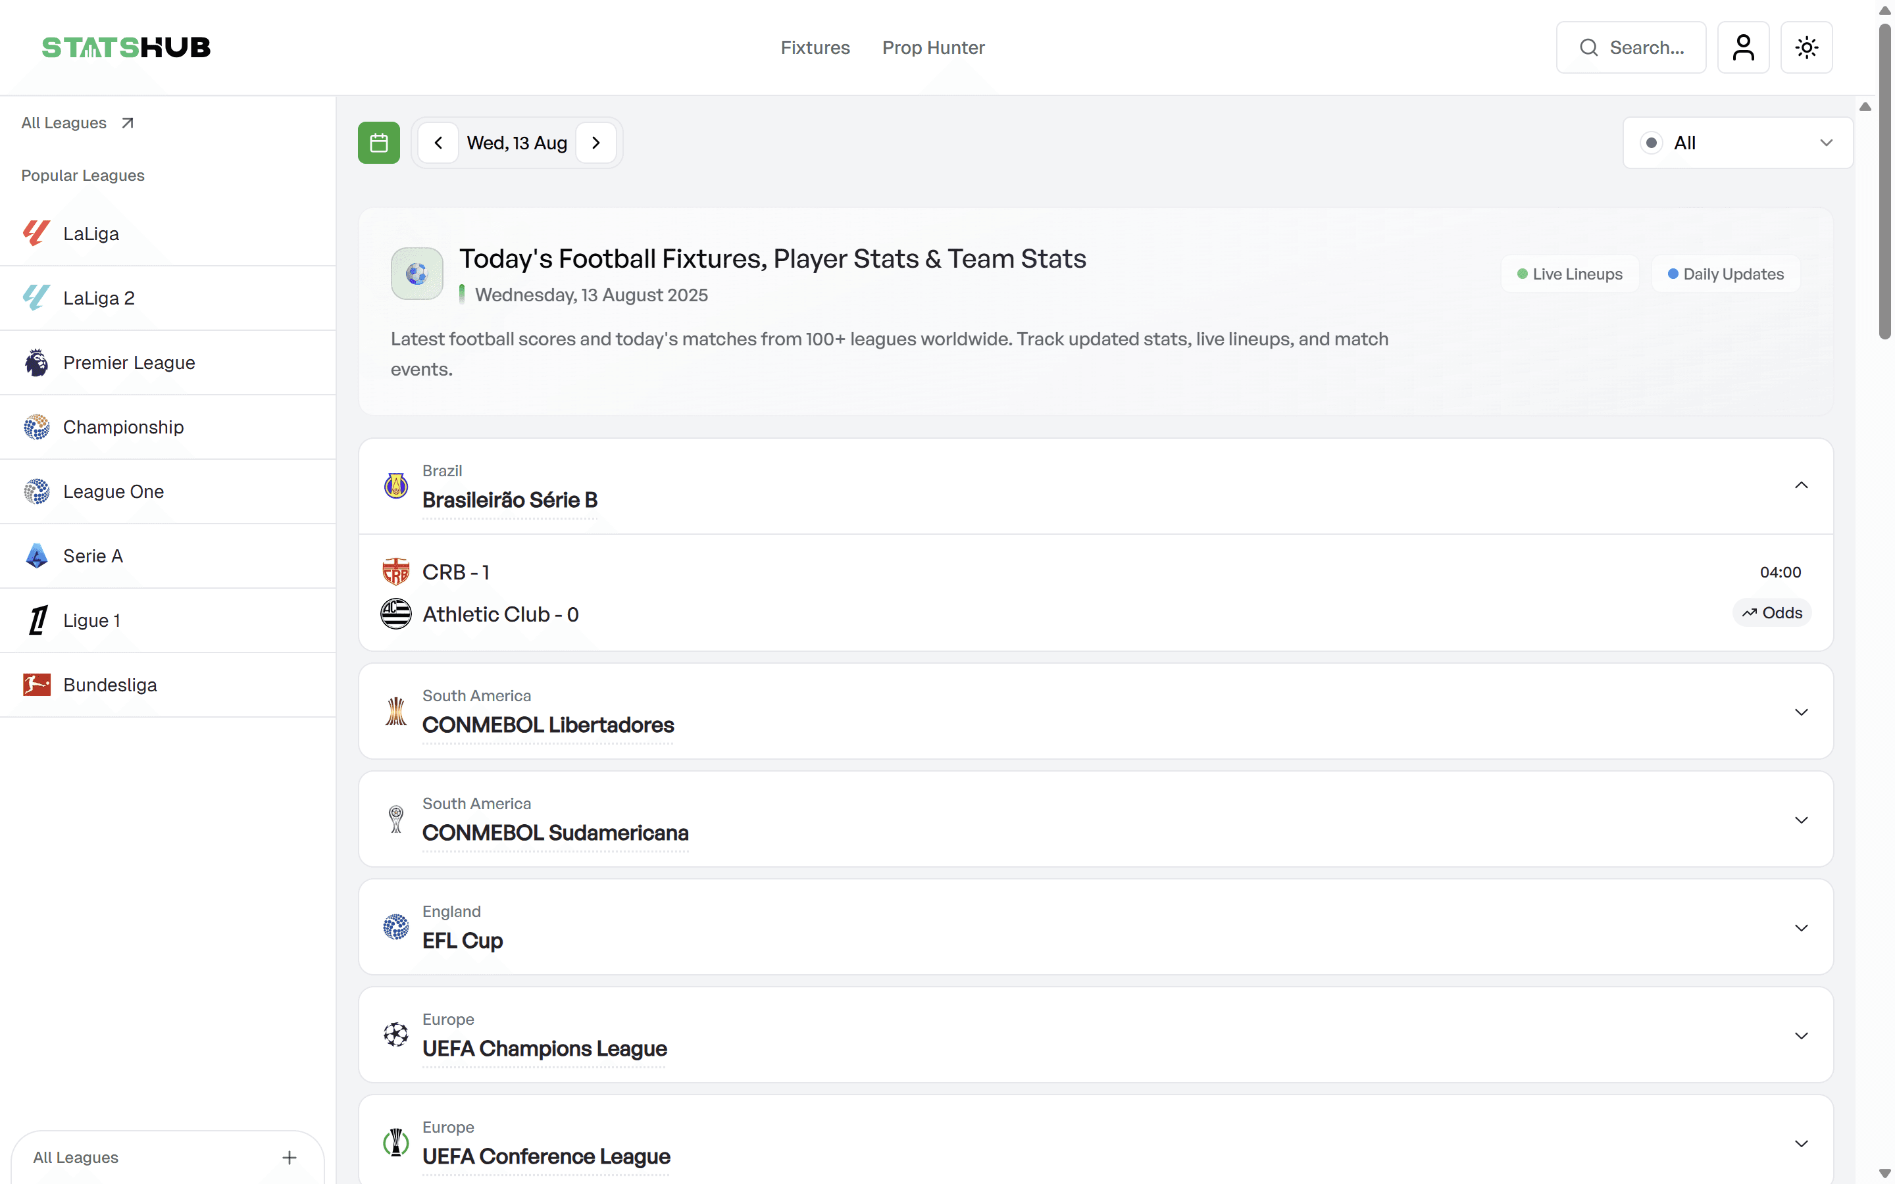1895x1184 pixels.
Task: Open the search bar
Action: point(1630,47)
